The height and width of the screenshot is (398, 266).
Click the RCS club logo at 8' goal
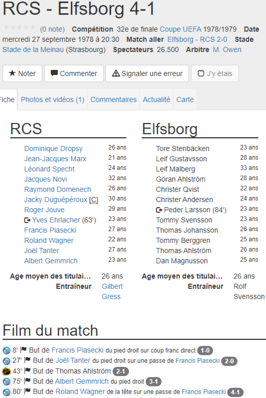click(x=6, y=350)
